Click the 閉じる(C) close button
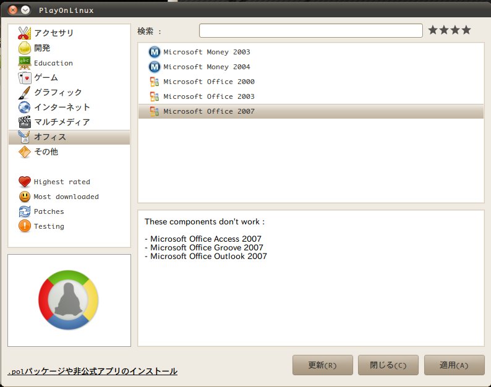 point(388,365)
